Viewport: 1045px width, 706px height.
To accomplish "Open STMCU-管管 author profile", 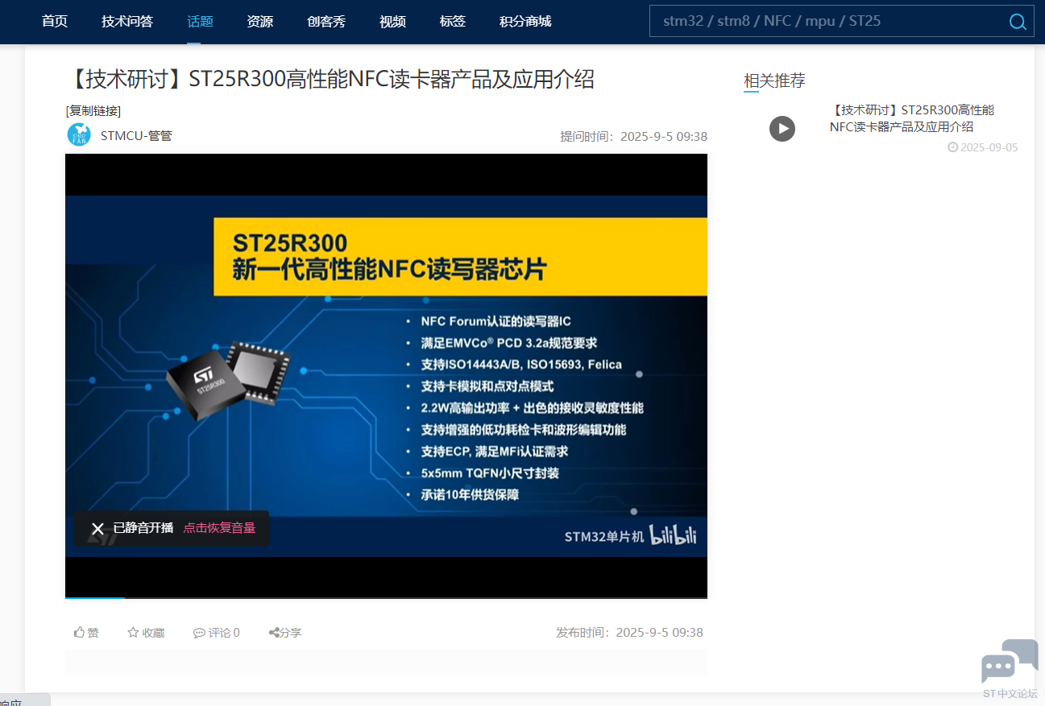I will point(136,135).
